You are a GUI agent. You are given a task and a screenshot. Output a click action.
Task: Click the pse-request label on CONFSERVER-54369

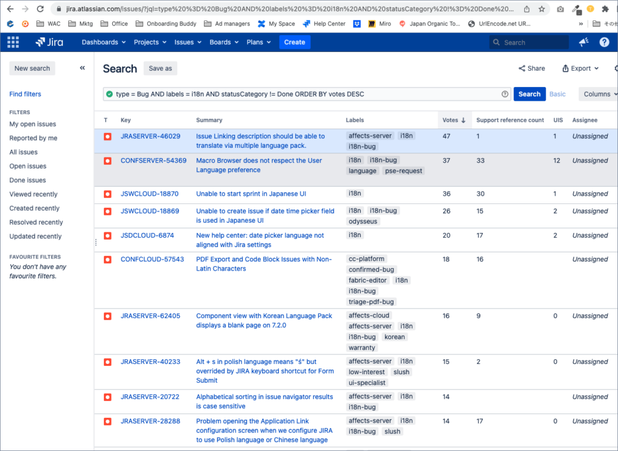(x=404, y=171)
